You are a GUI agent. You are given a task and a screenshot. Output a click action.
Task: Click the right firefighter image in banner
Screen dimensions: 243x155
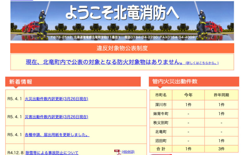[x=202, y=21]
